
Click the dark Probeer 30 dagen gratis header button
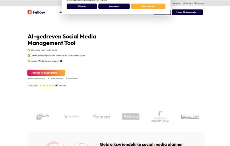(188, 12)
